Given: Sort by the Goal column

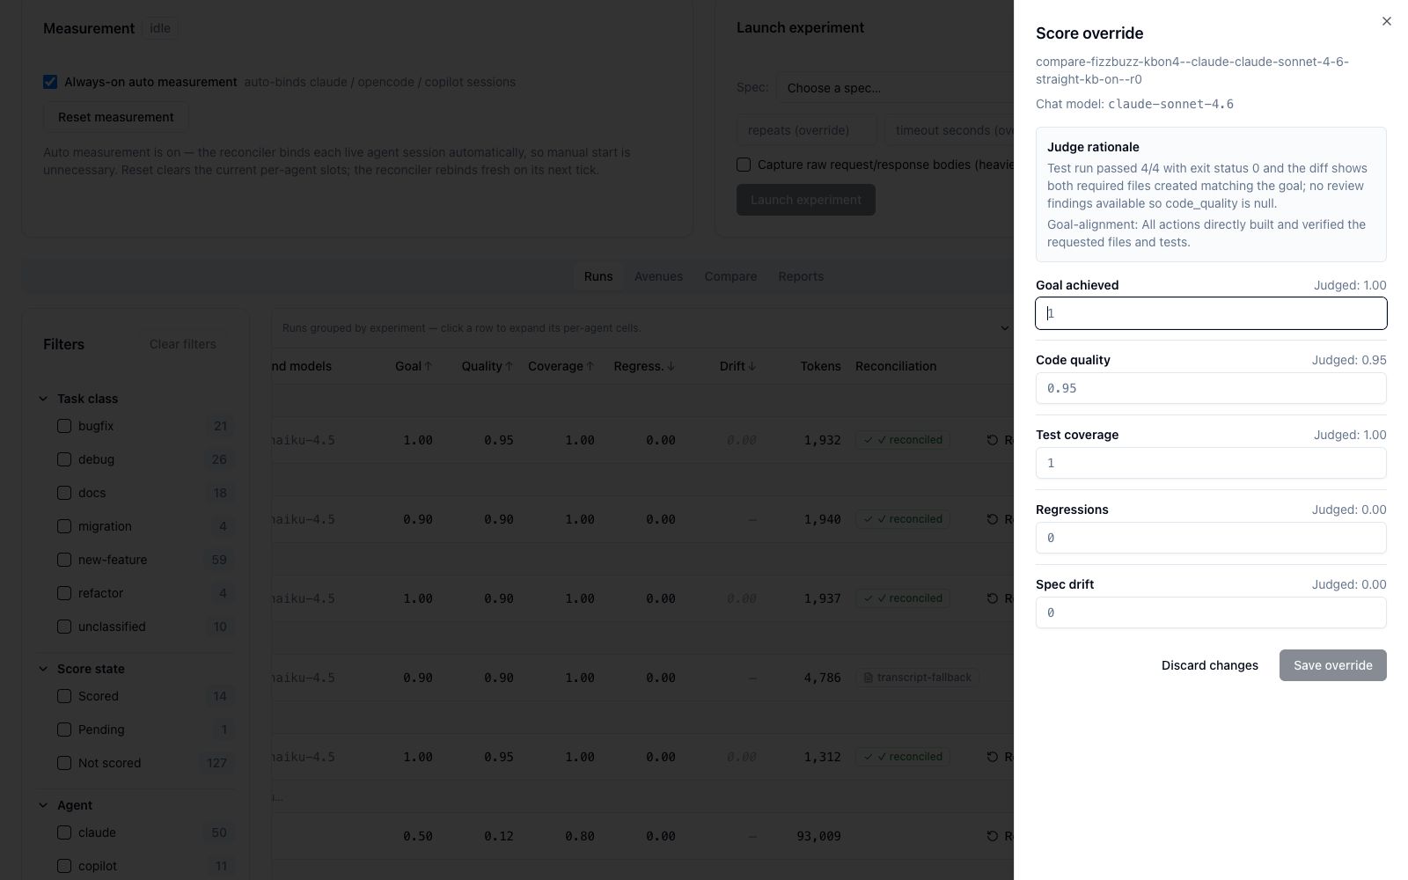Looking at the screenshot, I should pos(414,366).
